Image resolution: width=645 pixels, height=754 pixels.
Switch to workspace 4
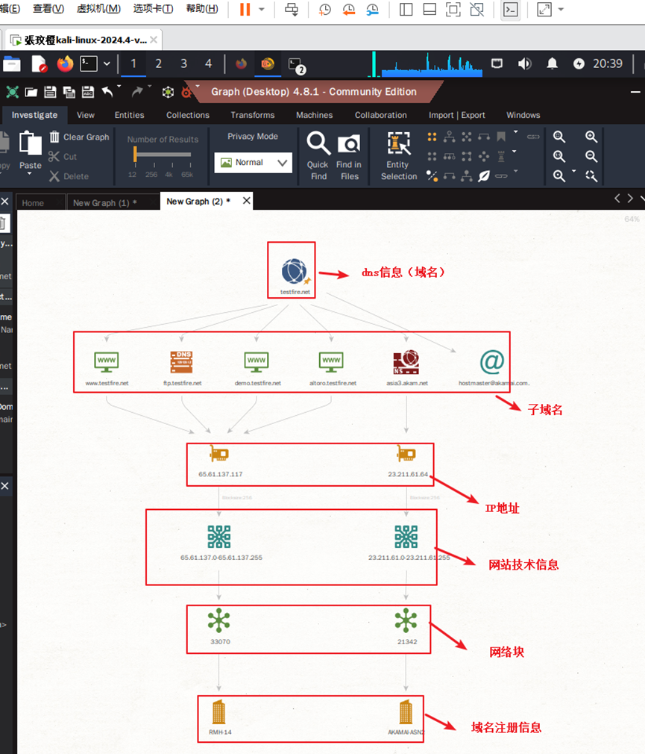[x=209, y=63]
